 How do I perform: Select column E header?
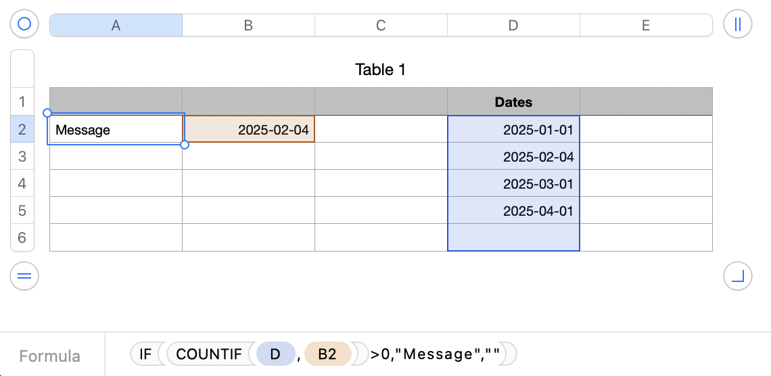(x=646, y=25)
